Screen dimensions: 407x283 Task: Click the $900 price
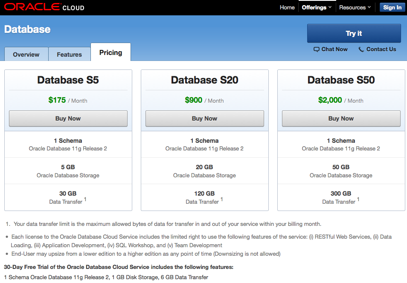[x=194, y=100]
